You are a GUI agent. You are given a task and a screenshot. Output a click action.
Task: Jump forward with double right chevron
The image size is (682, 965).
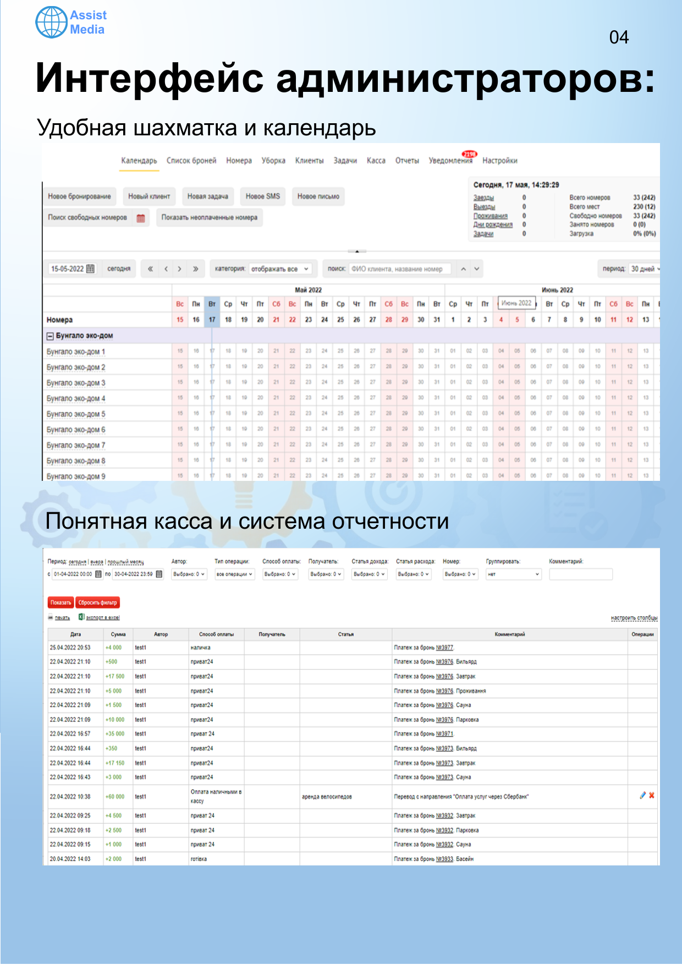click(195, 269)
